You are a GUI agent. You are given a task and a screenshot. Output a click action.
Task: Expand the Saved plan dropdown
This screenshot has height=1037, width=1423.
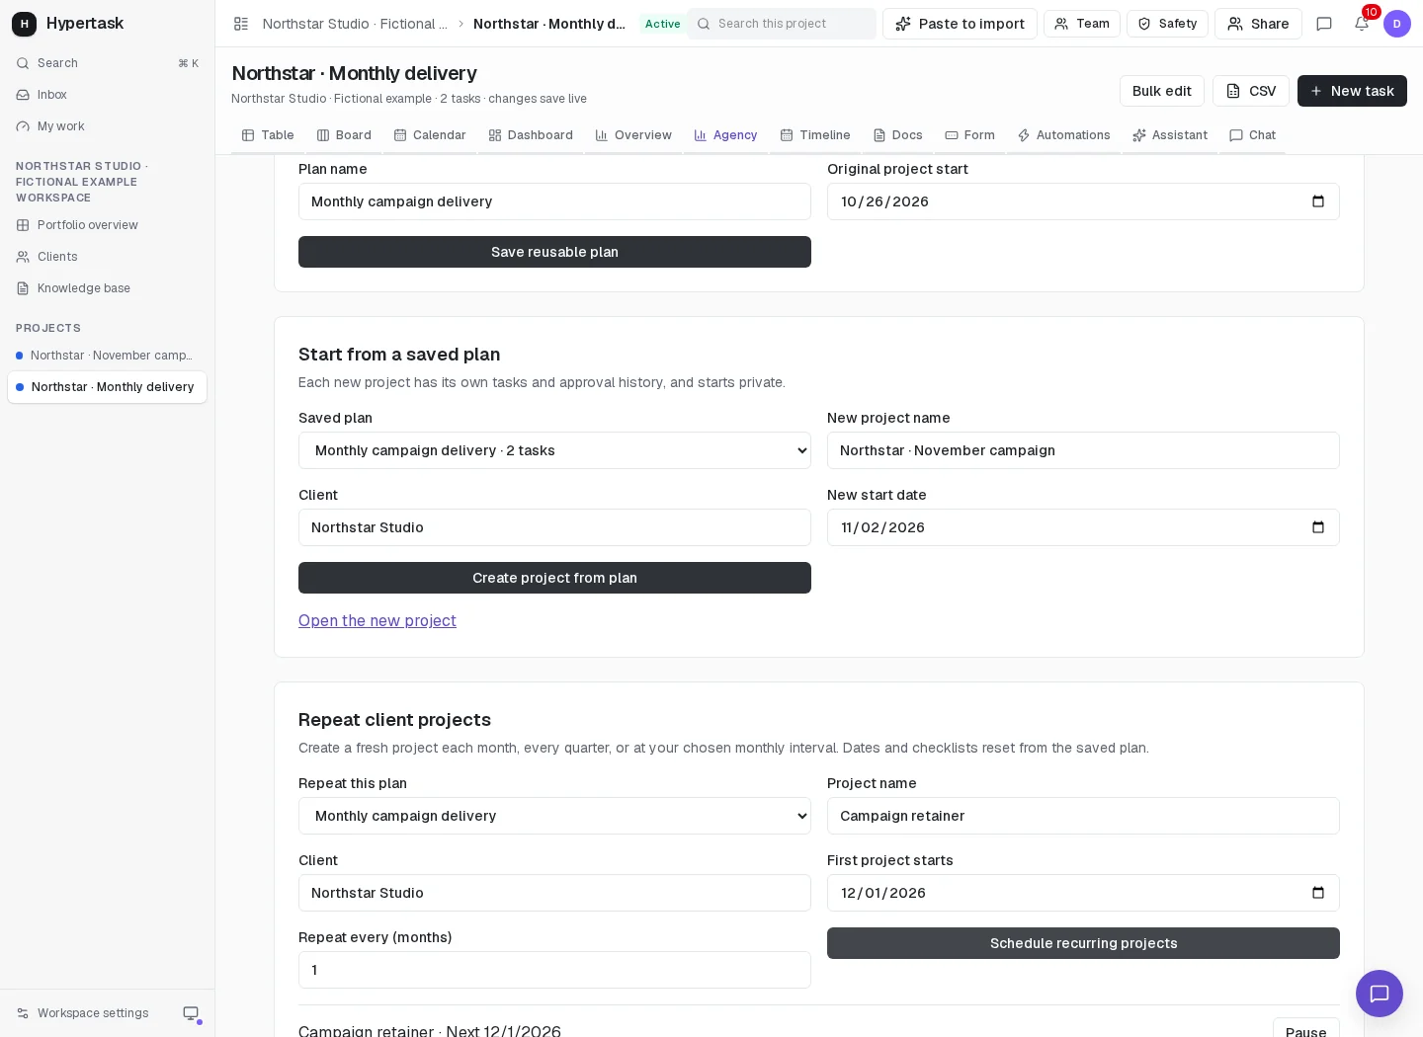tap(554, 450)
